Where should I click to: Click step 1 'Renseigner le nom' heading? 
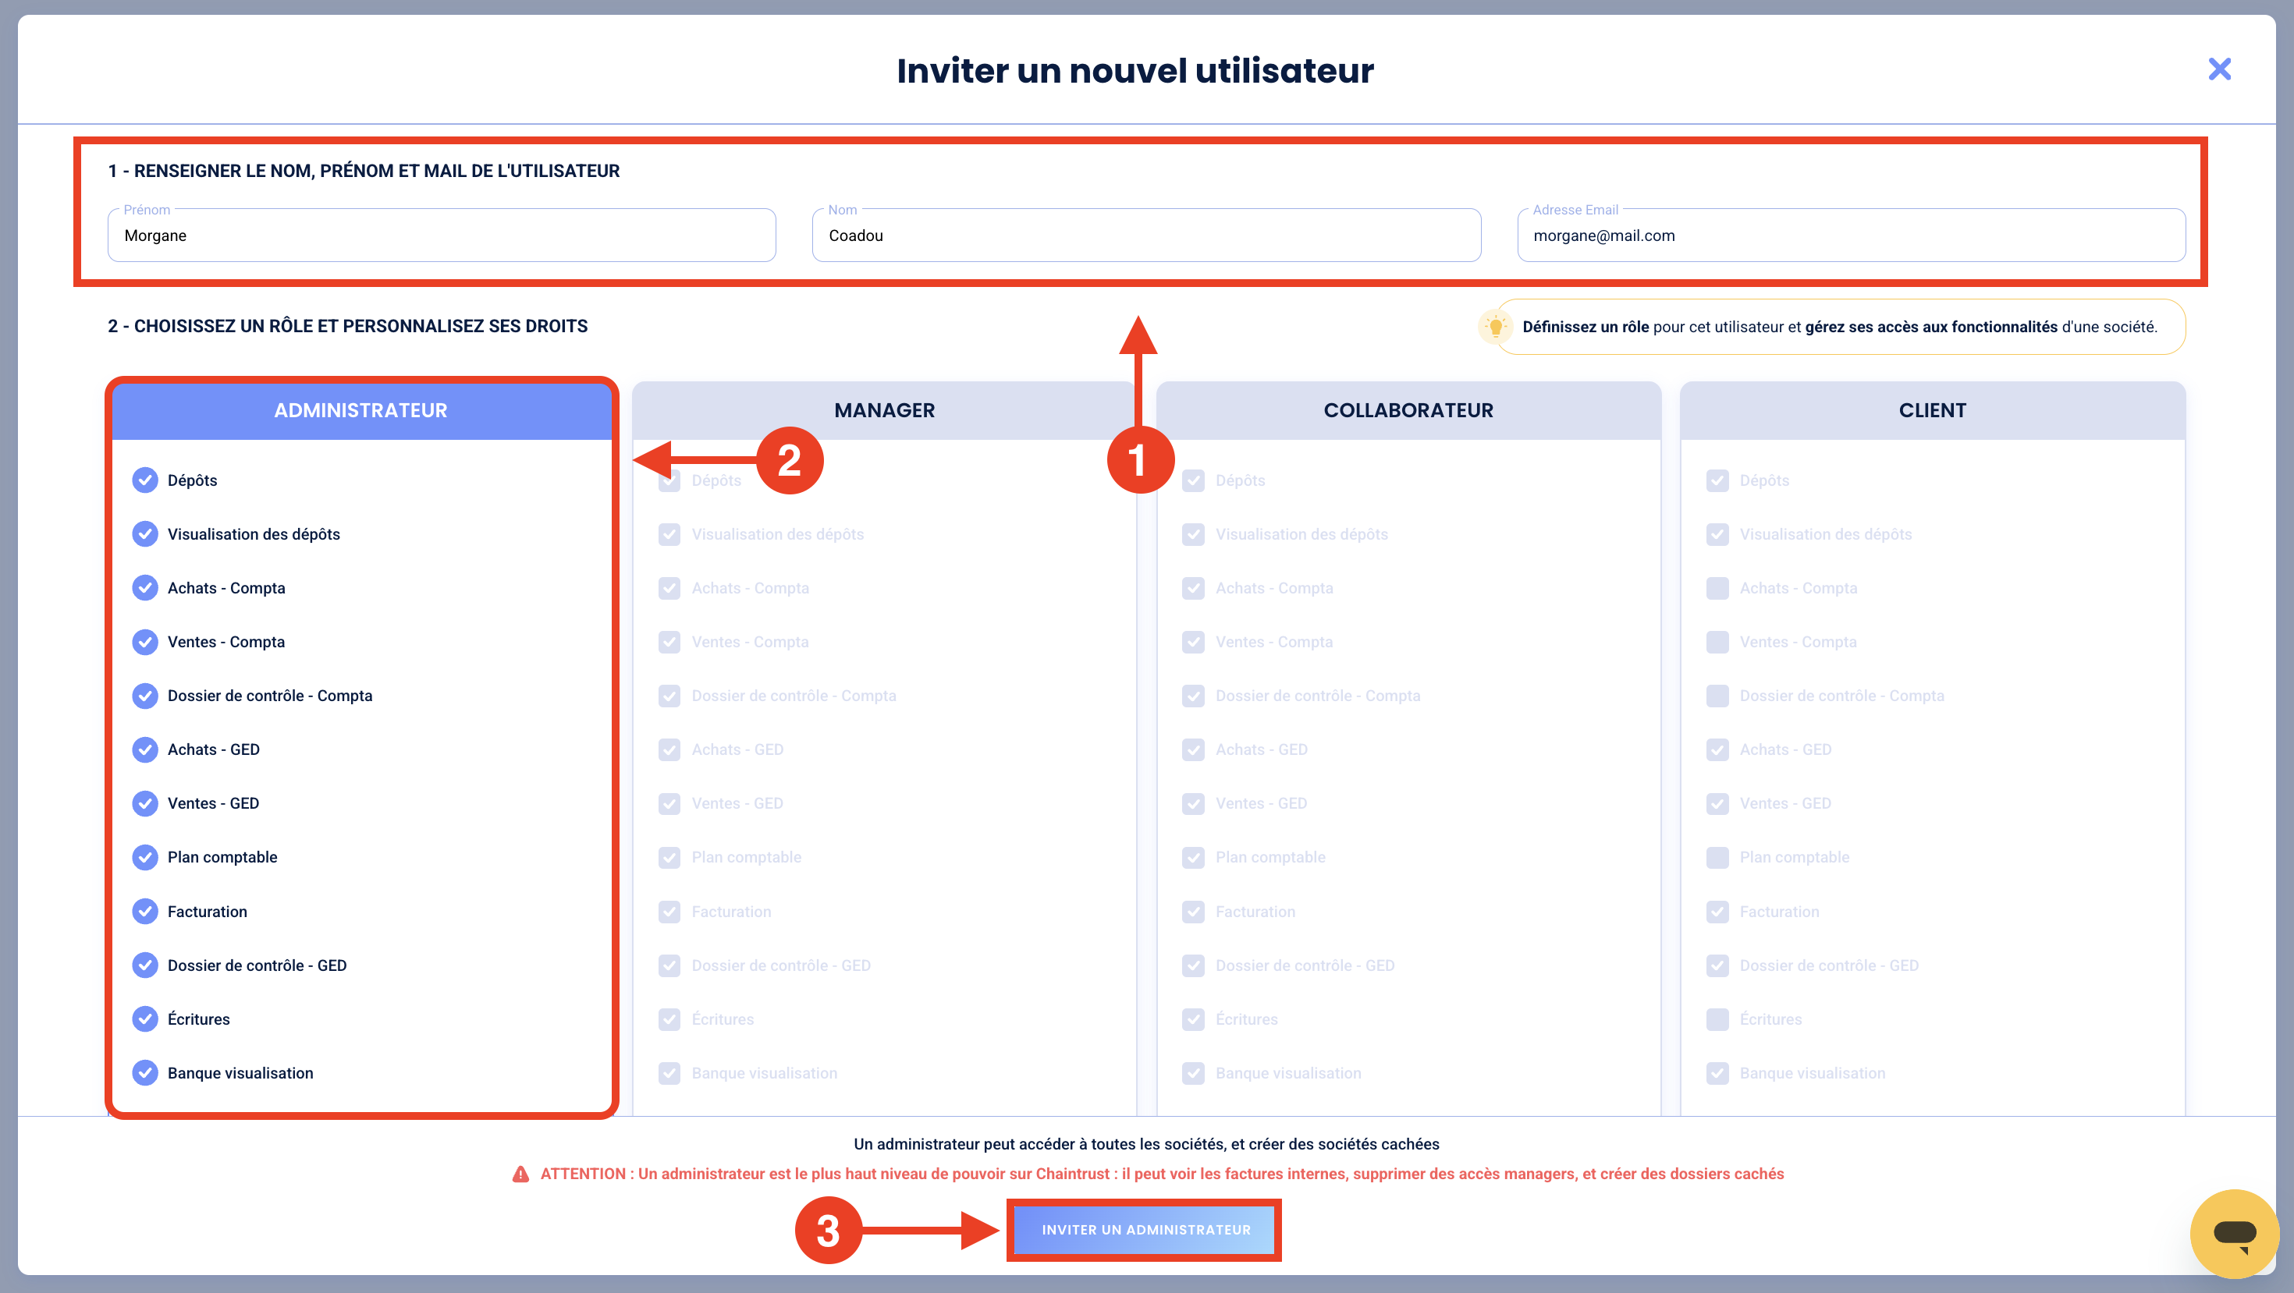[364, 171]
